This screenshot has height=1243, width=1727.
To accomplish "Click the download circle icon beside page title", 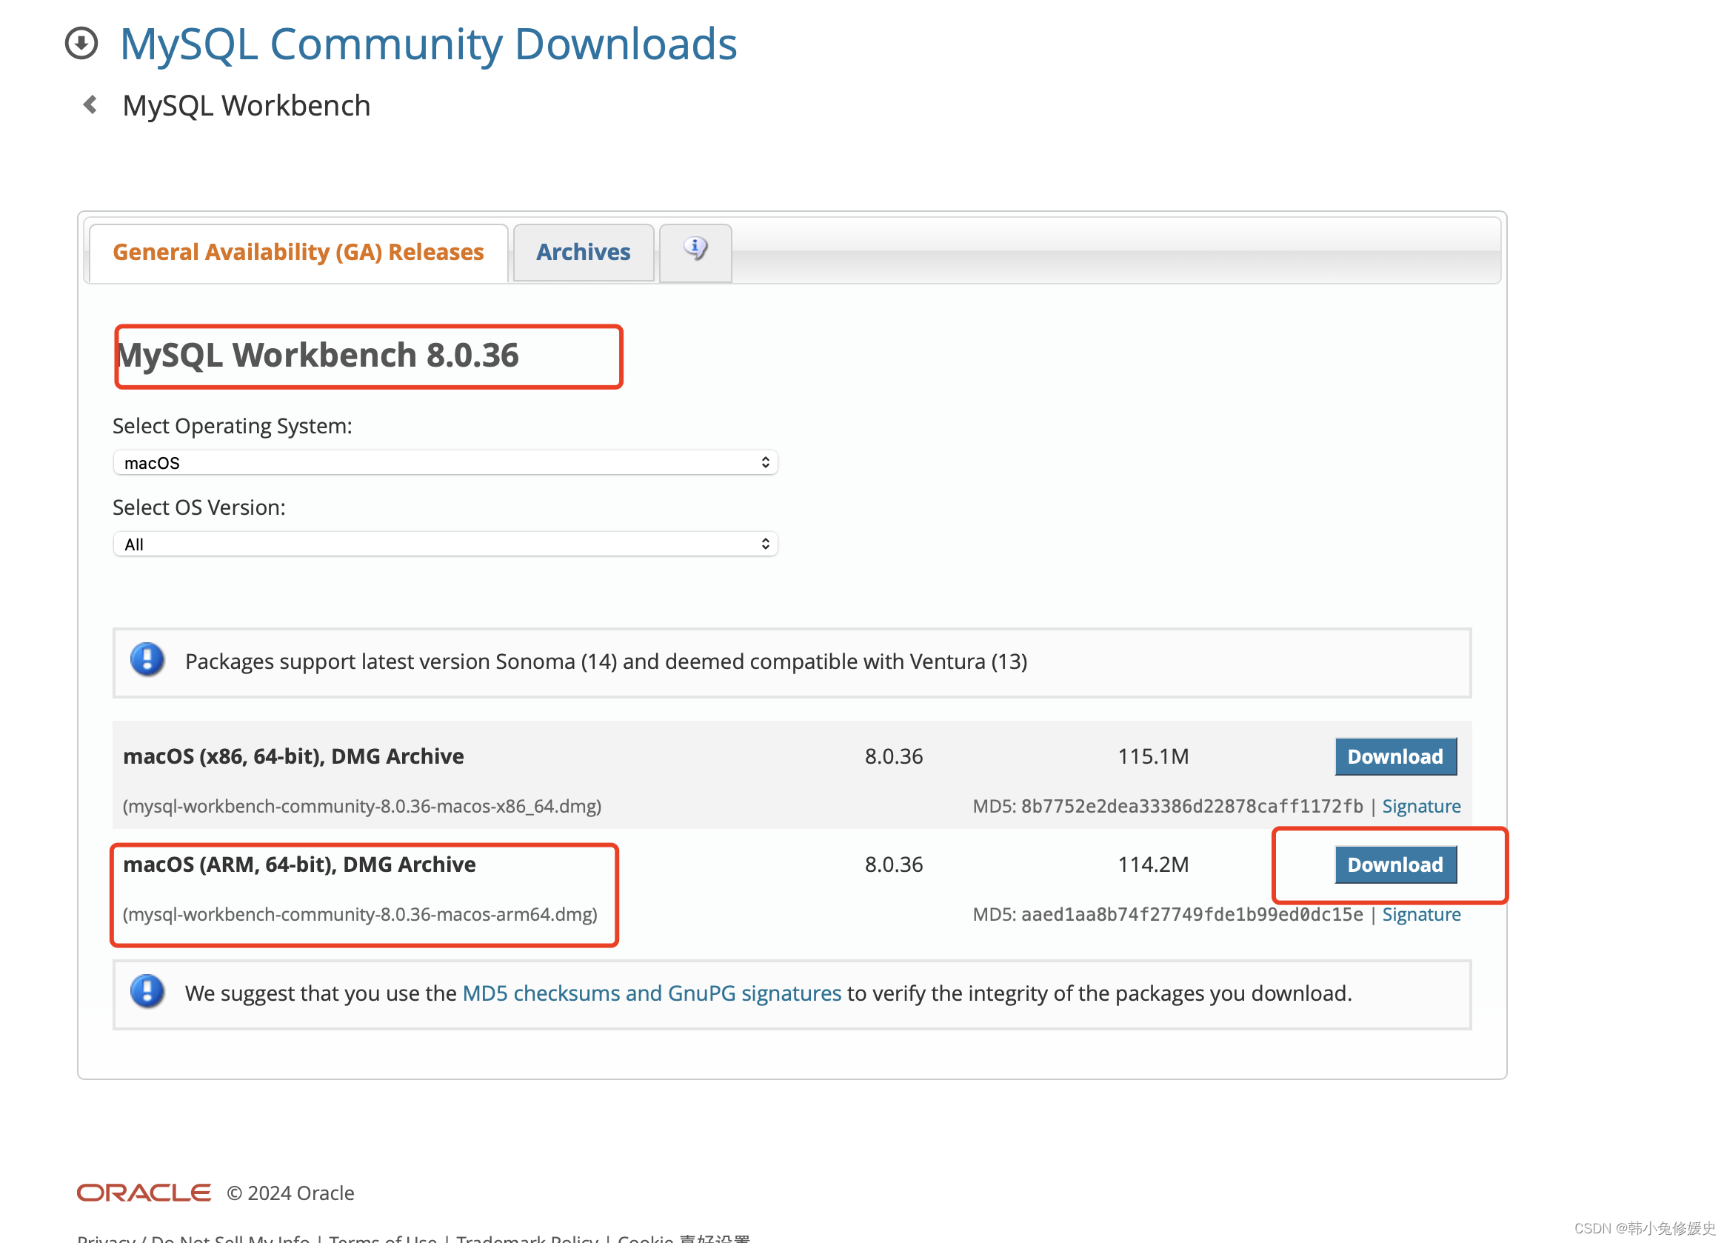I will pos(81,43).
